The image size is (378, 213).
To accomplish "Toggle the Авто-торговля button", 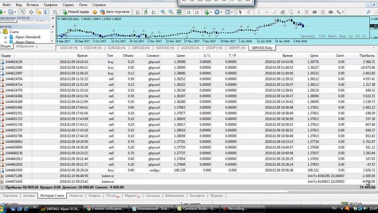I will pyautogui.click(x=115, y=12).
